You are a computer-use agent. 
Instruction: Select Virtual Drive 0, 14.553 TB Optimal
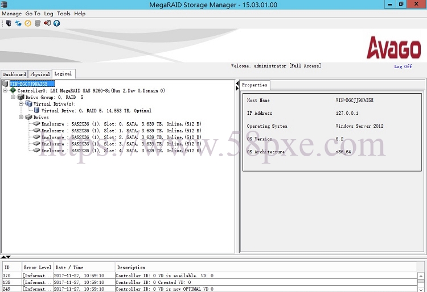click(96, 111)
